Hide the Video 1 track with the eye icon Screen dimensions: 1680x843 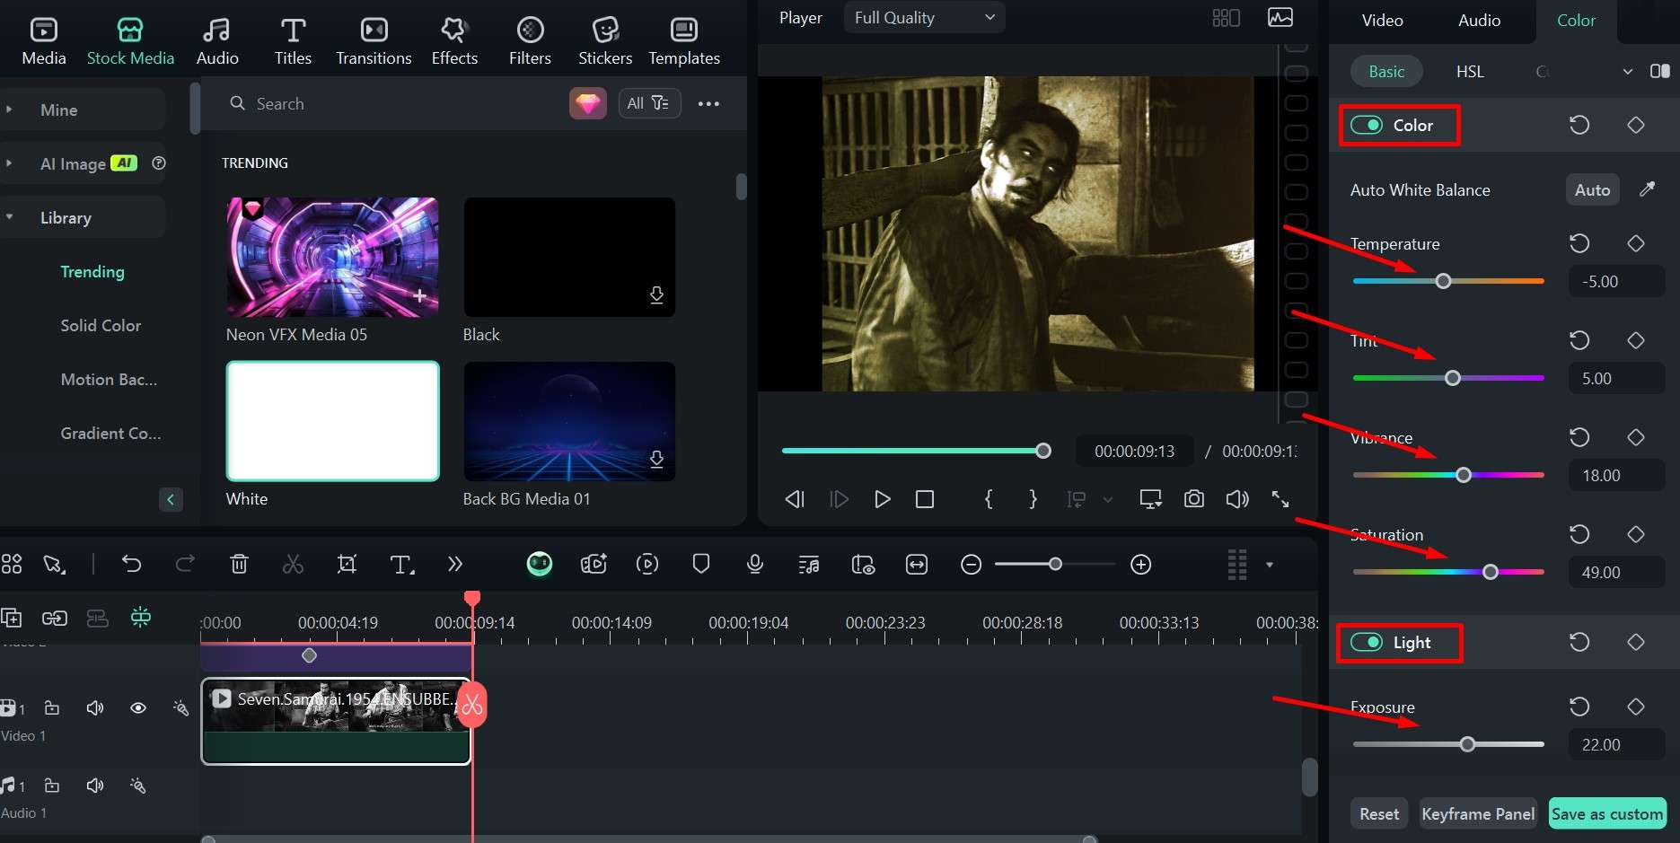tap(138, 708)
